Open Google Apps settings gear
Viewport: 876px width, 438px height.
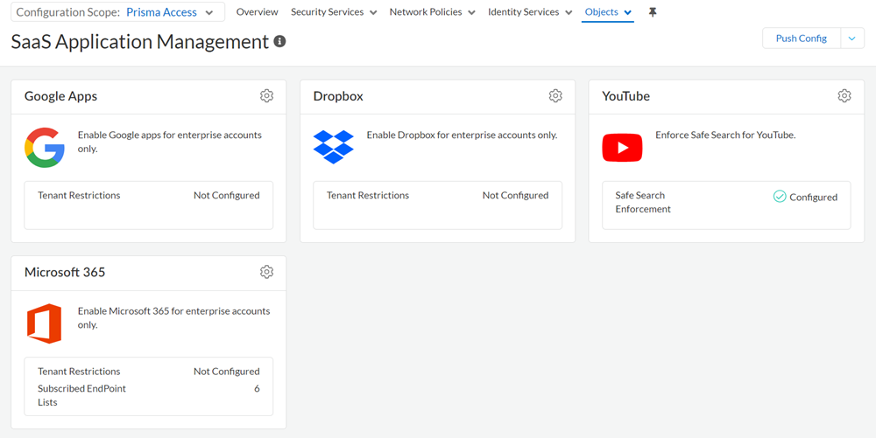(266, 96)
